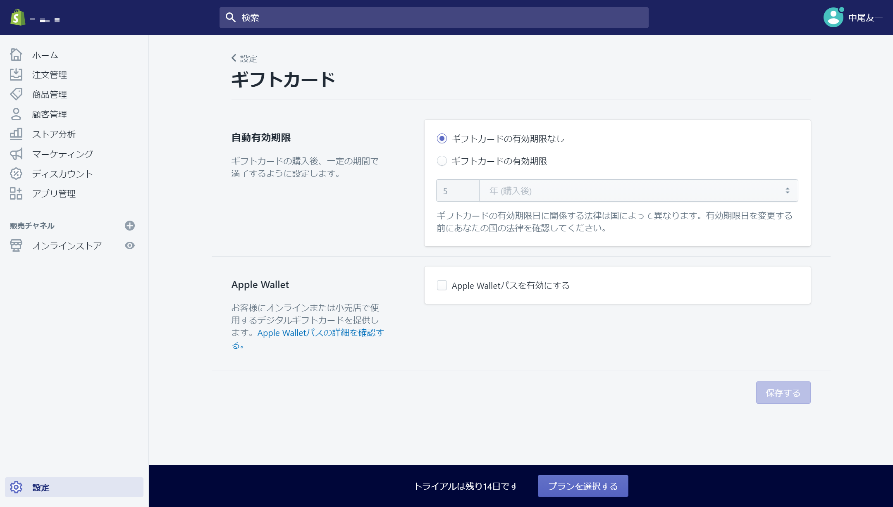Click the 自動有効期限 section heading
Image resolution: width=893 pixels, height=507 pixels.
tap(261, 137)
